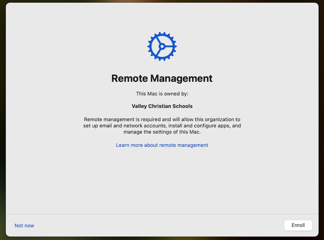Click the divider line above the Enroll button

click(162, 214)
